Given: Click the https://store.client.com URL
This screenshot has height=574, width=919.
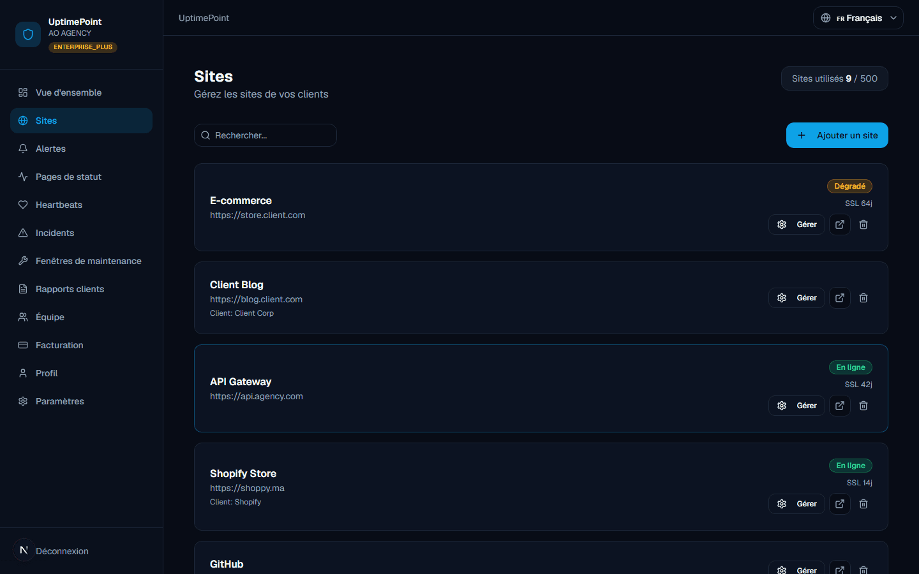Looking at the screenshot, I should 258,215.
